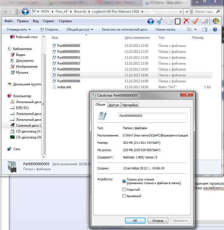Click the Copy icon in toolbar
The height and width of the screenshot is (230, 224).
point(169,21)
